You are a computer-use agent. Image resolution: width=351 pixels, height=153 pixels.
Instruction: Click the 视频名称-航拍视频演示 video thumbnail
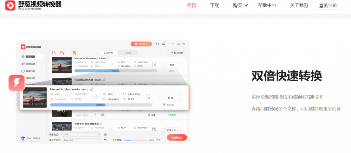coord(62,127)
